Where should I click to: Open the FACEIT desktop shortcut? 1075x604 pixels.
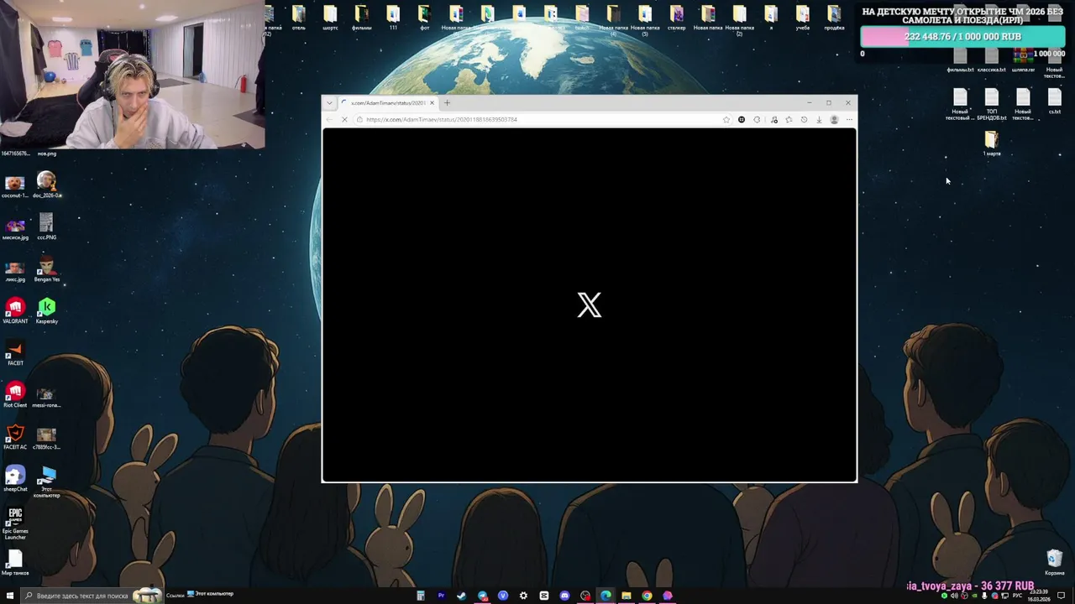[15, 353]
